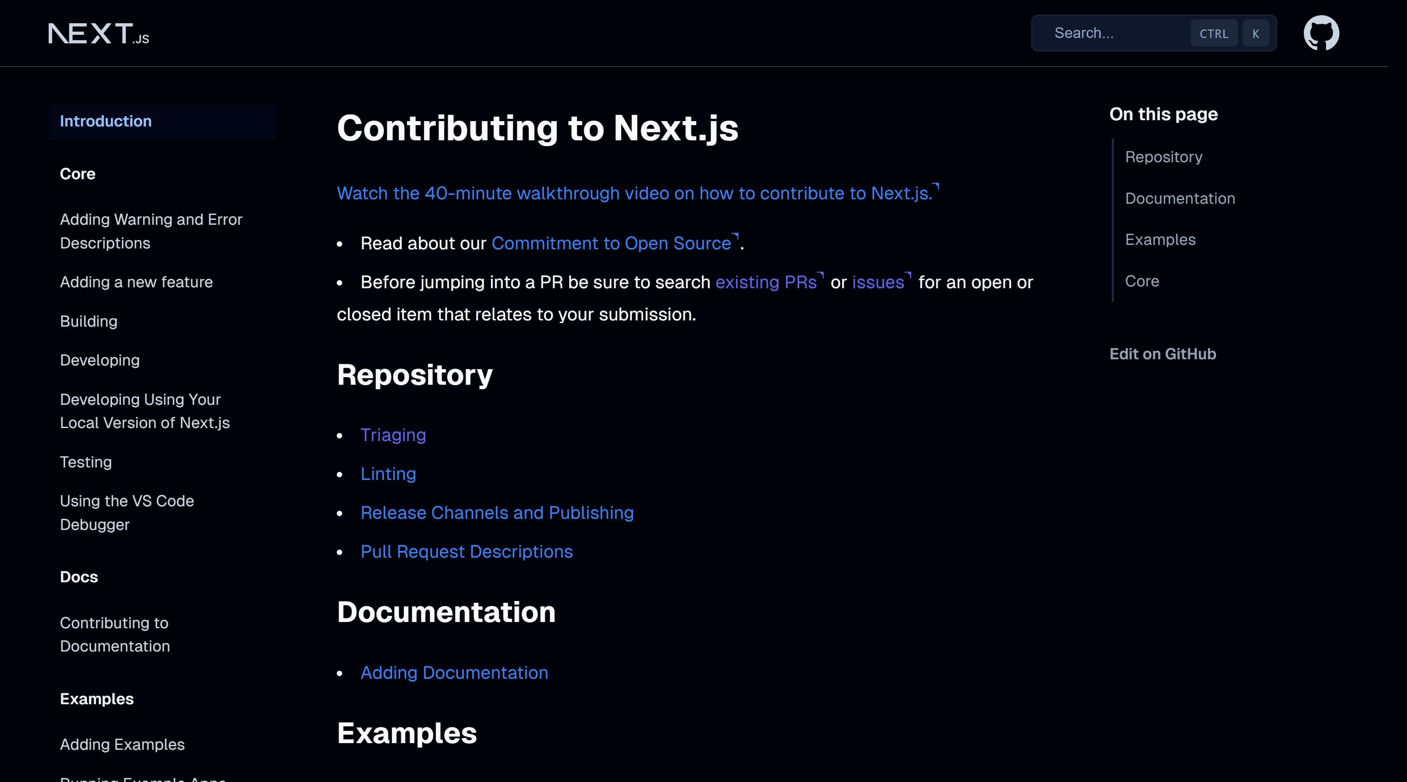The width and height of the screenshot is (1407, 782).
Task: Open Testing sidebar entry
Action: pos(86,462)
